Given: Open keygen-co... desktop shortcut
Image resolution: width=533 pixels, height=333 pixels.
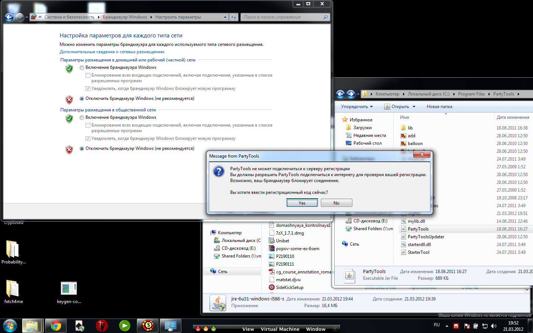Looking at the screenshot, I should 69,292.
